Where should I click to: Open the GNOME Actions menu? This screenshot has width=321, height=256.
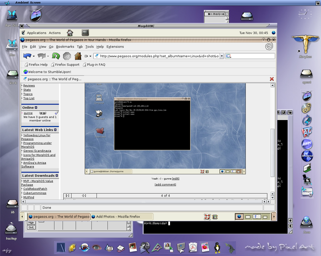[55, 32]
